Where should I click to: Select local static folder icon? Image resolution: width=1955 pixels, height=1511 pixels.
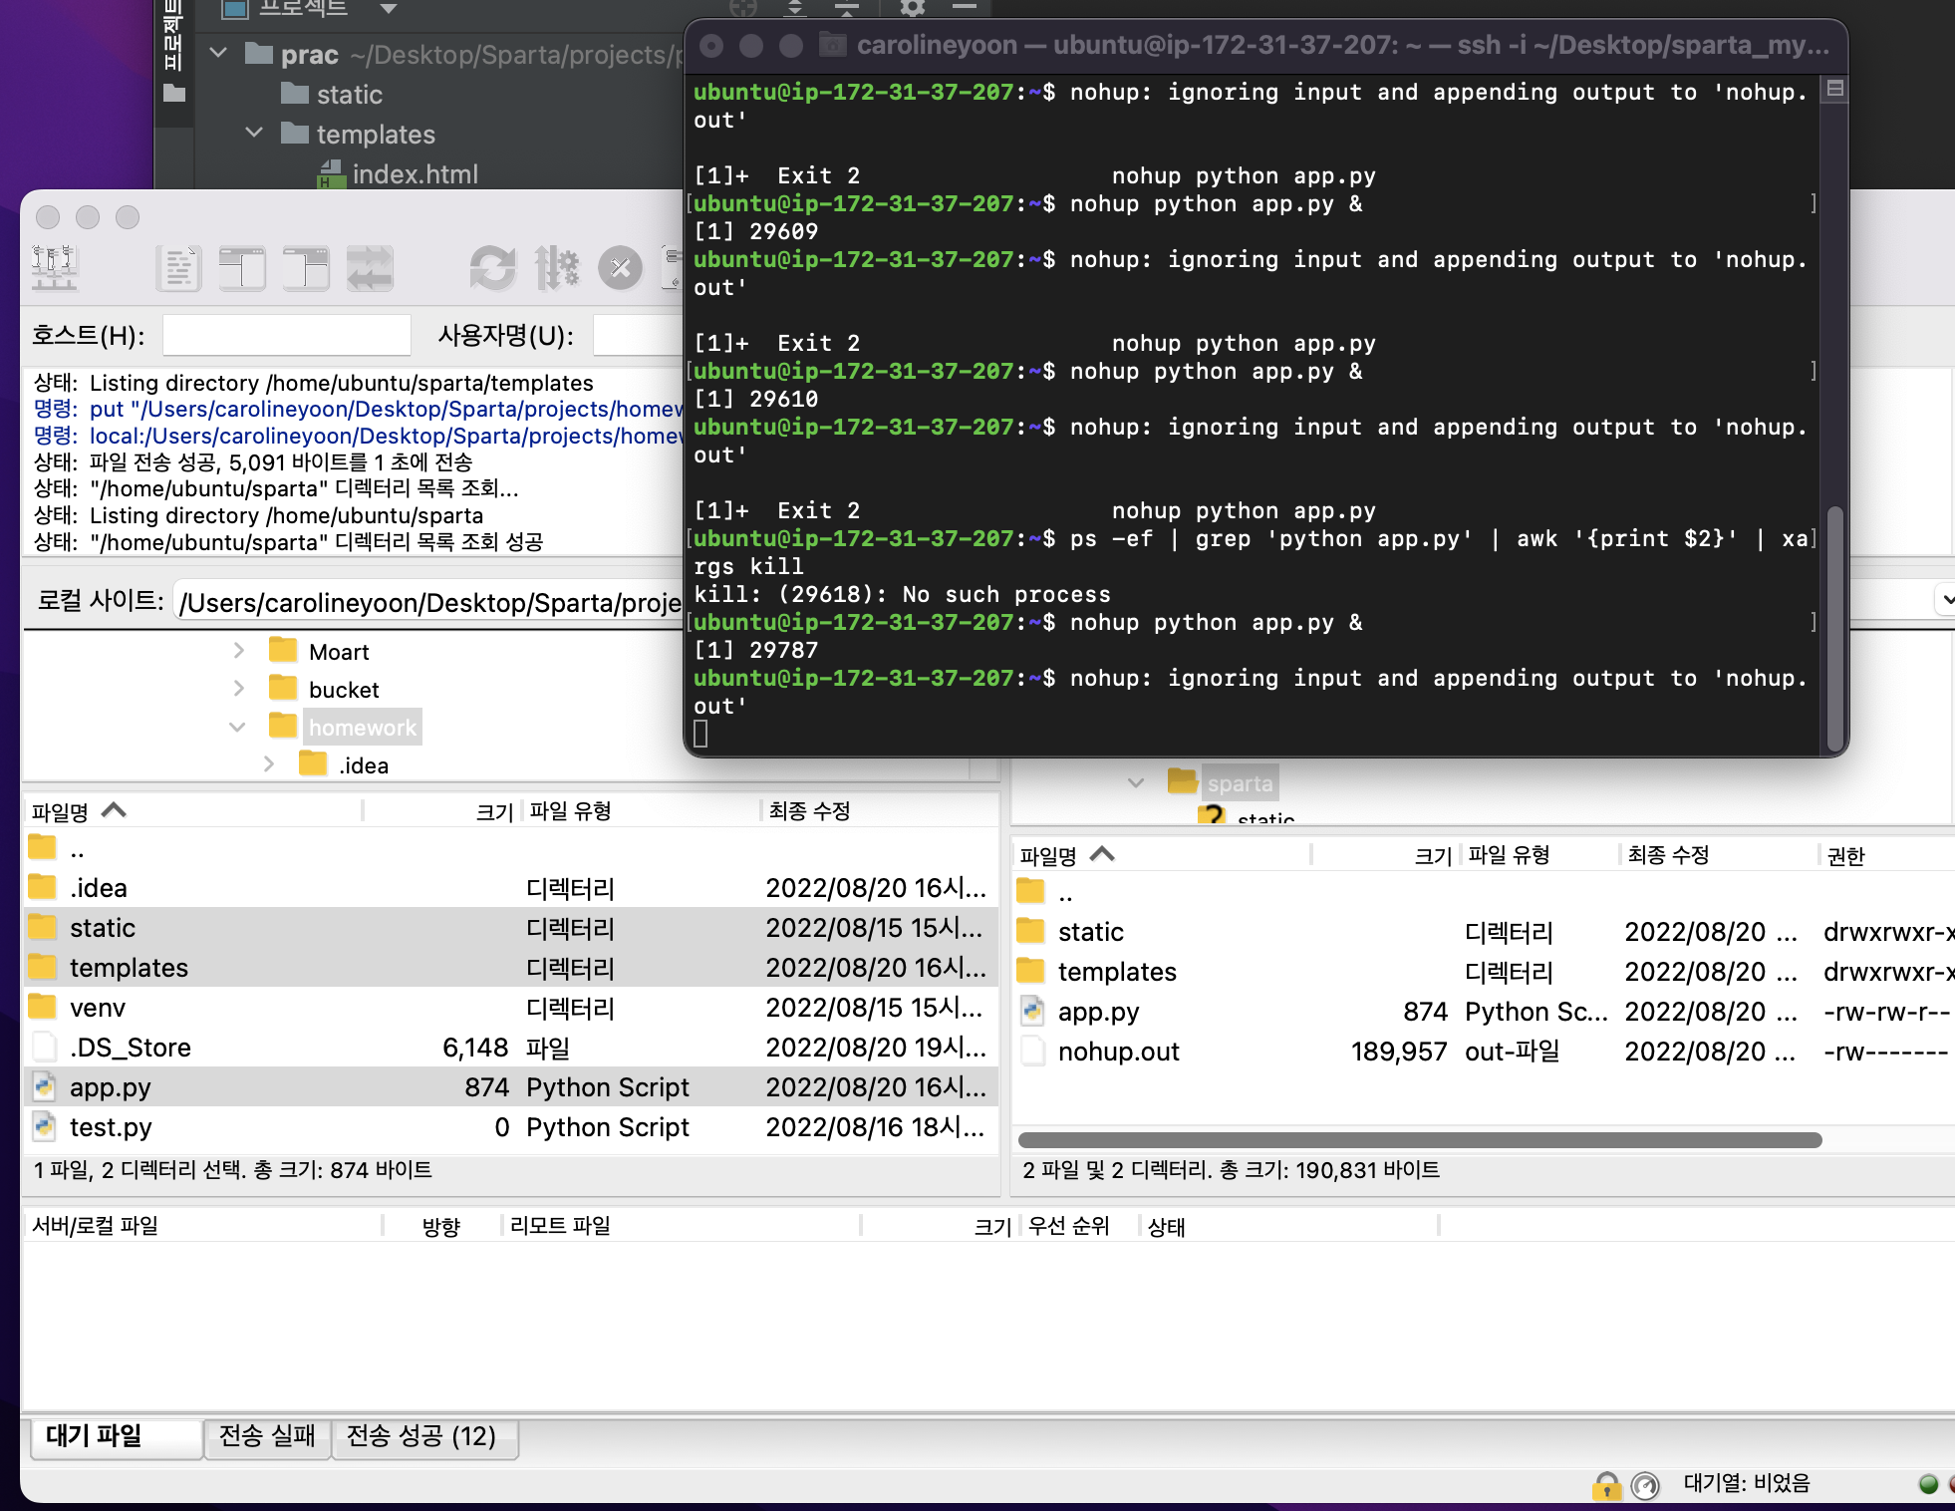pyautogui.click(x=43, y=927)
